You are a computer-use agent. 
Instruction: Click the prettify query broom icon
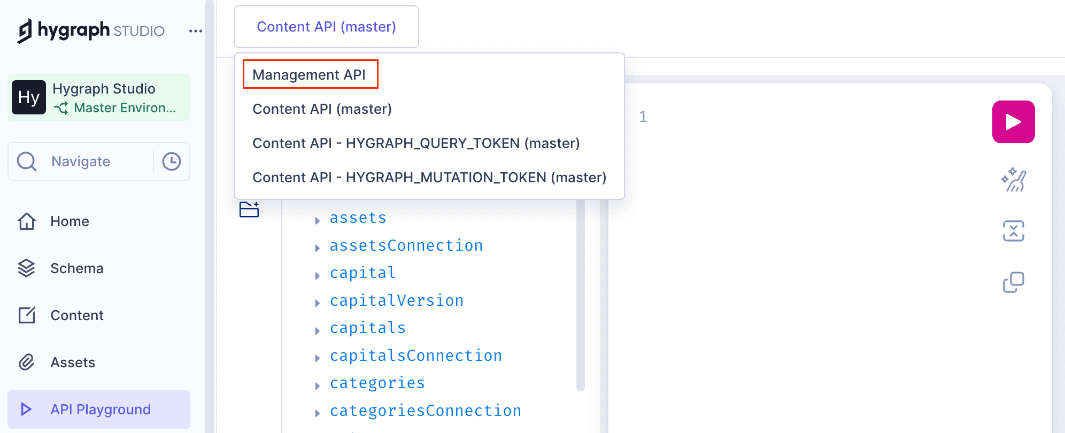coord(1013,180)
